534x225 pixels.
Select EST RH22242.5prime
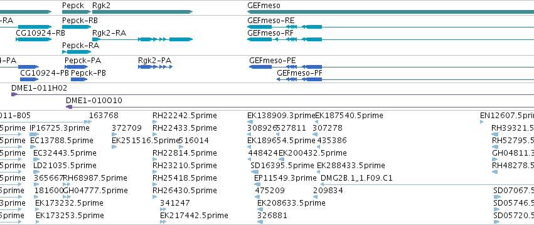click(x=184, y=116)
